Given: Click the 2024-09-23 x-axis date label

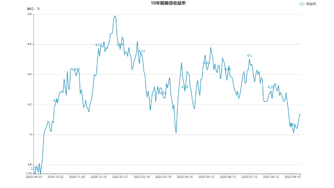Looking at the screenshot, I should [x=34, y=177].
